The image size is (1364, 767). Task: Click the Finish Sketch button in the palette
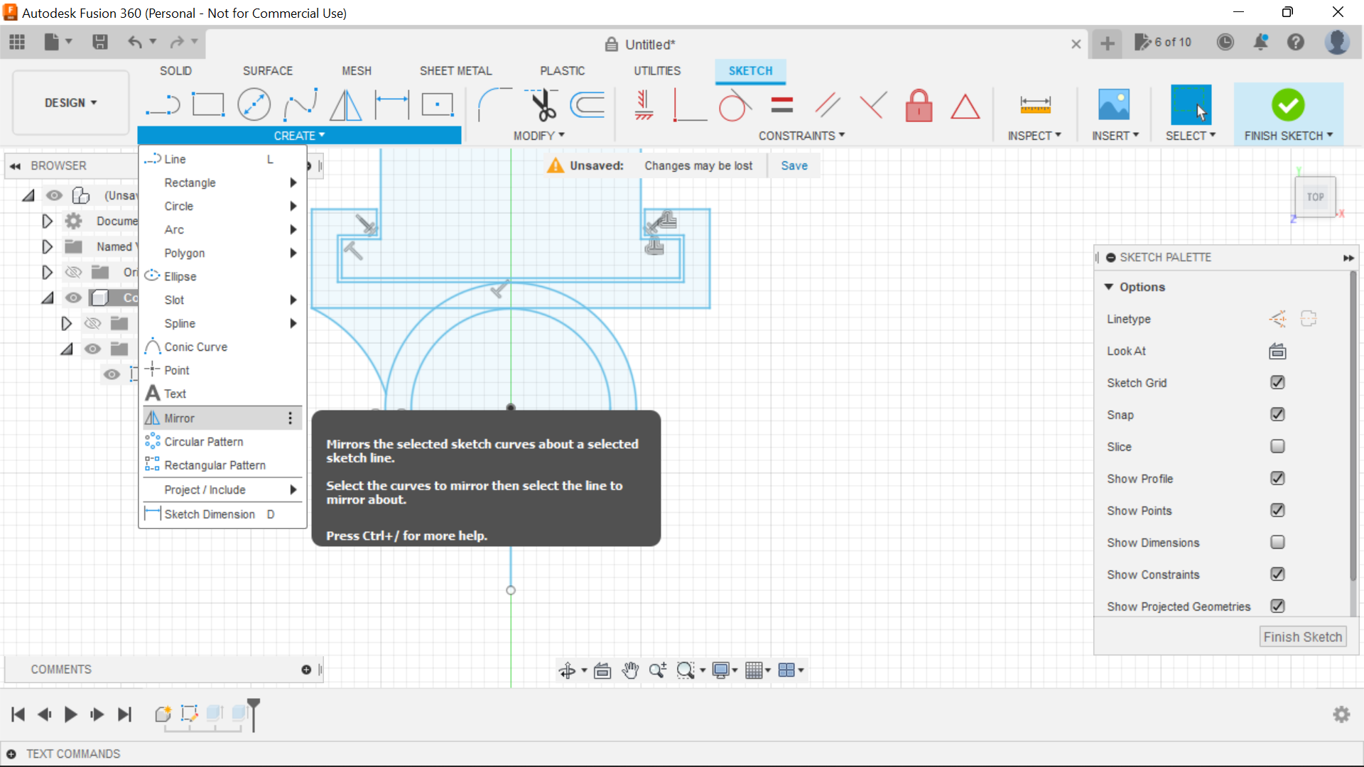[1302, 636]
